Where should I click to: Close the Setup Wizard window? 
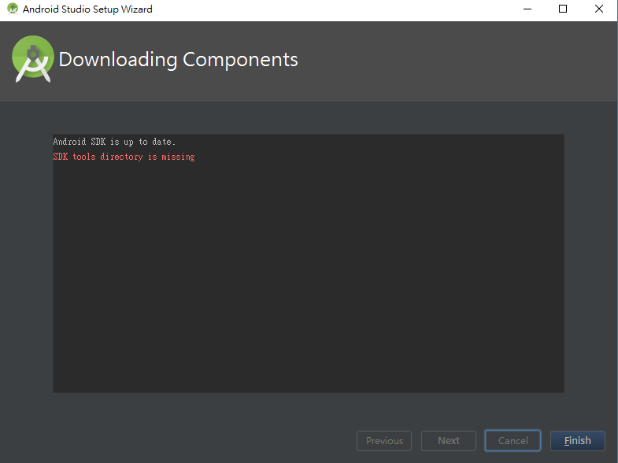point(598,9)
